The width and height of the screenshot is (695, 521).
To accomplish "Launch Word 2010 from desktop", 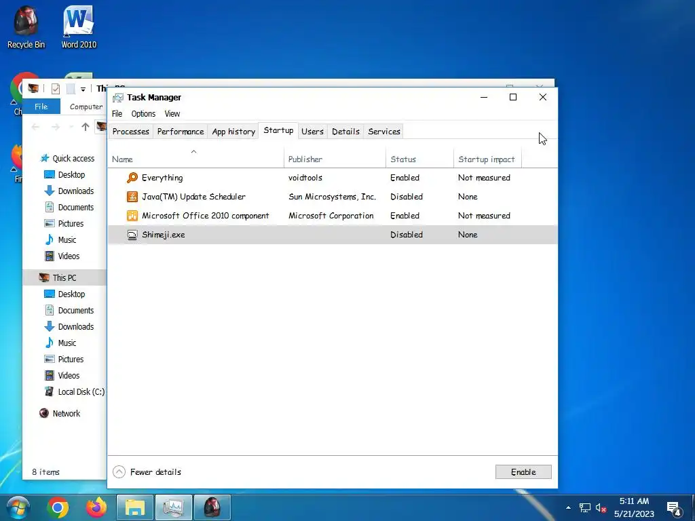I will coord(79,26).
